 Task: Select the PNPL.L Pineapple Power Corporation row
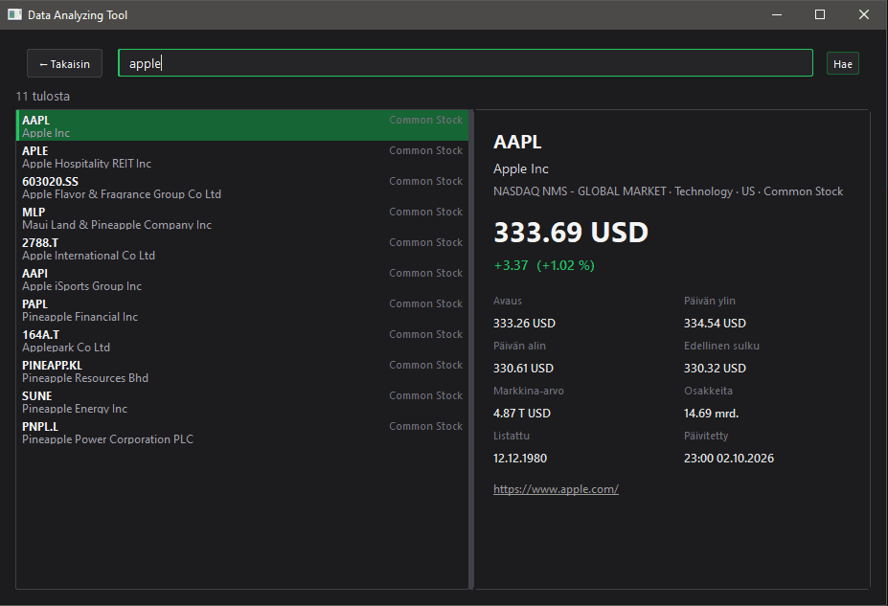[242, 432]
